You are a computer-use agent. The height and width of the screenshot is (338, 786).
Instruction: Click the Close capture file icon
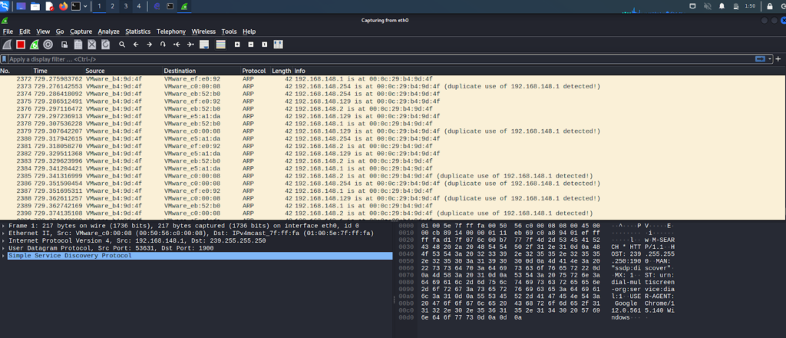tap(91, 45)
